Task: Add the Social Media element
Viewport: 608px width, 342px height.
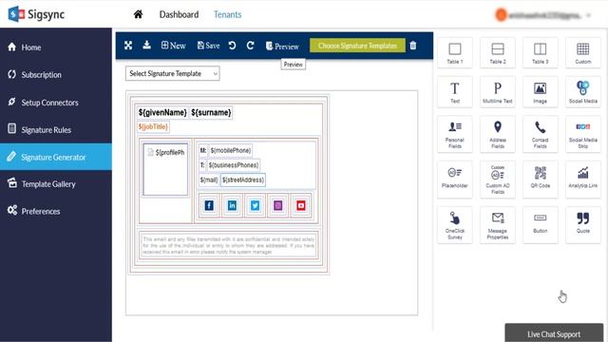Action: tap(582, 92)
